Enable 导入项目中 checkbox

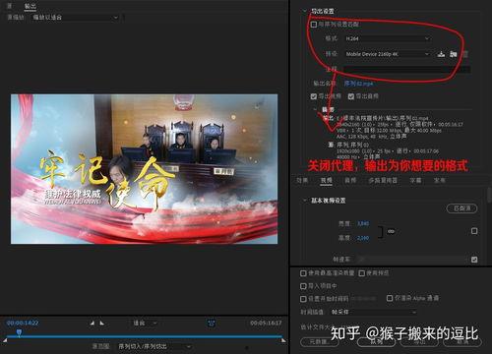coord(303,286)
